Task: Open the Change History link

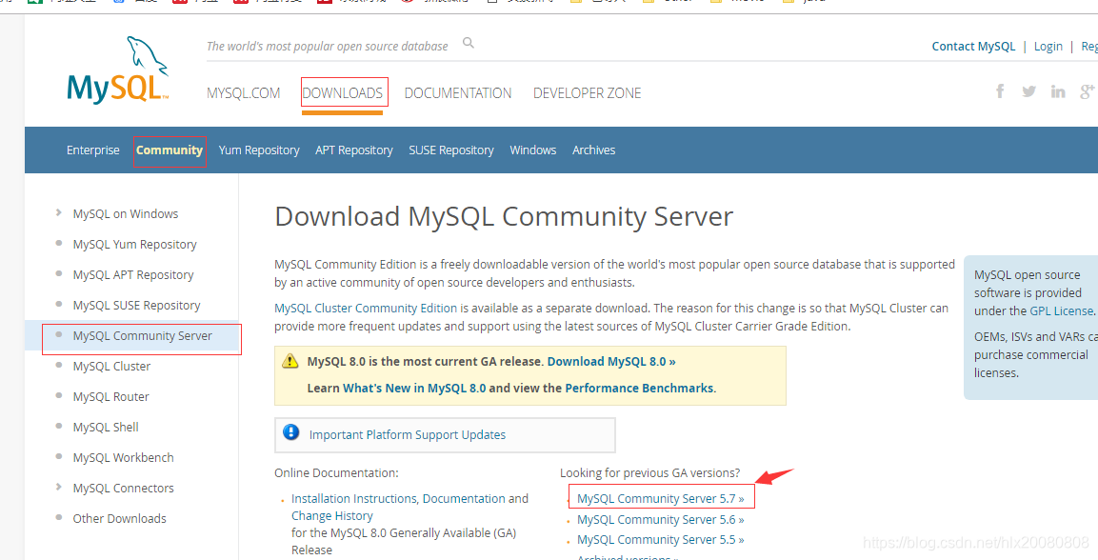Action: (332, 516)
